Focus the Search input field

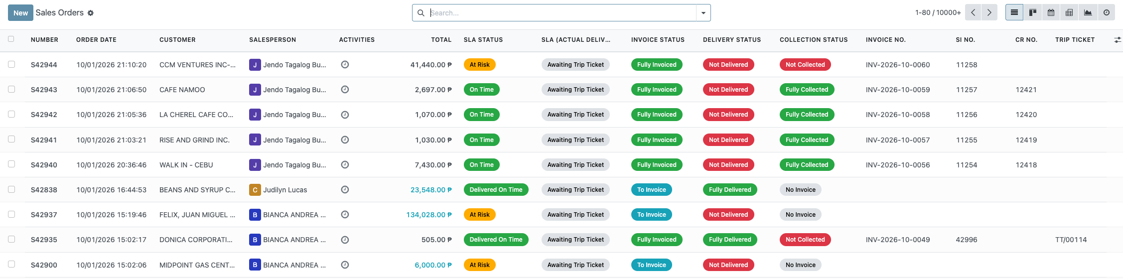click(562, 13)
